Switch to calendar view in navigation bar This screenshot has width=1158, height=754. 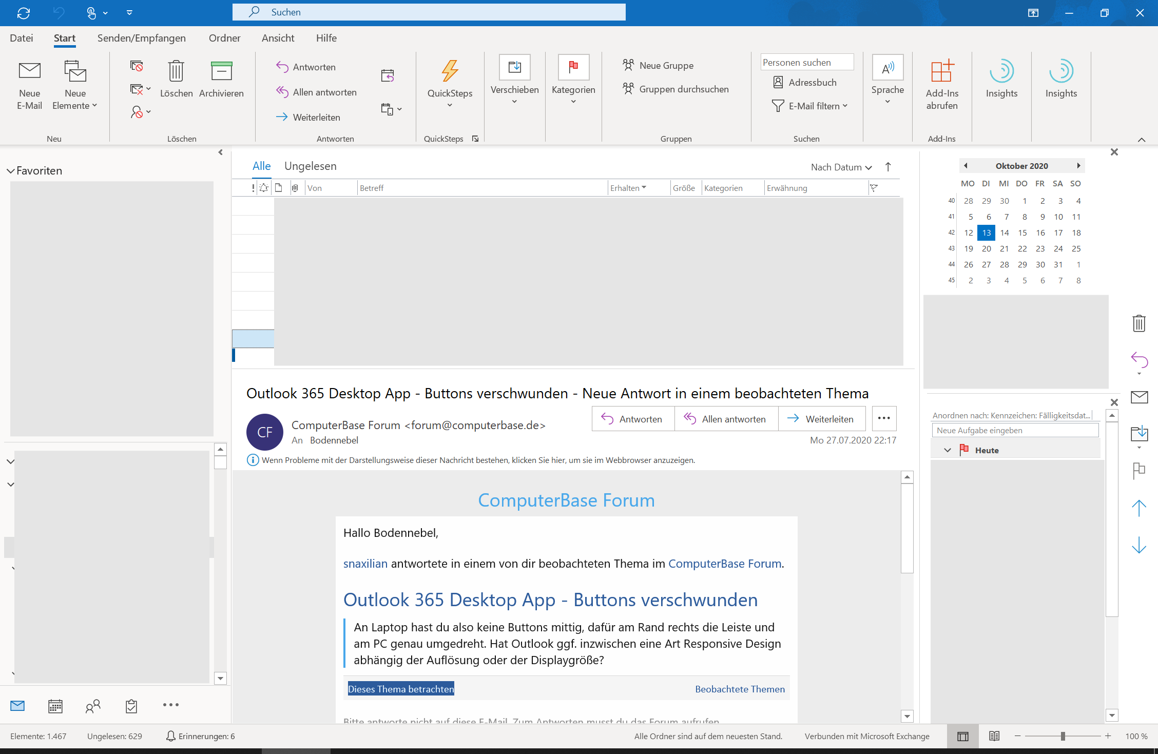[55, 706]
